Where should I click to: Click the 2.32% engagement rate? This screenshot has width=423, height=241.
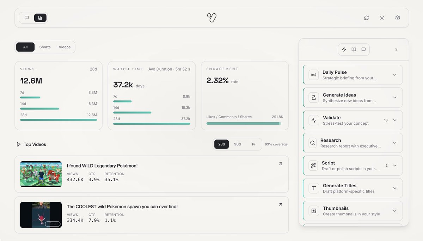pos(217,80)
